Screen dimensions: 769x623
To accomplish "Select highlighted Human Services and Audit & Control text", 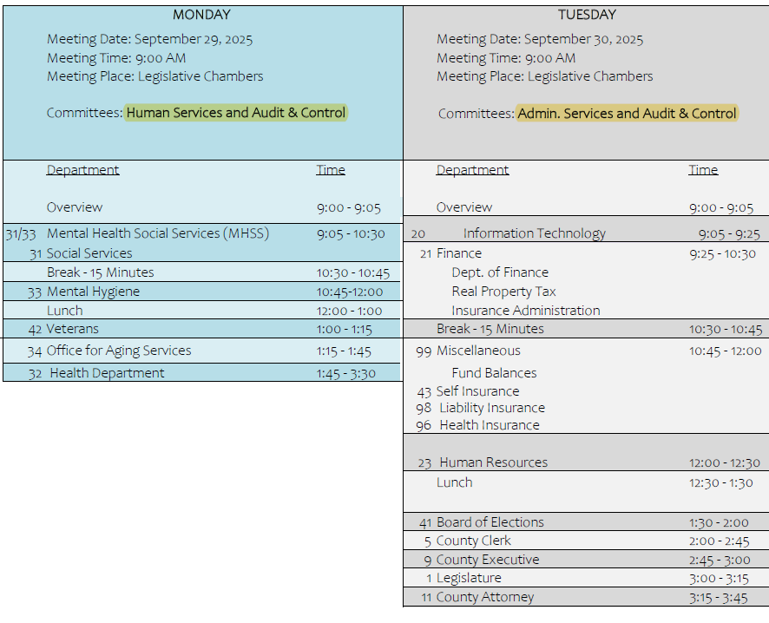I will pos(236,113).
